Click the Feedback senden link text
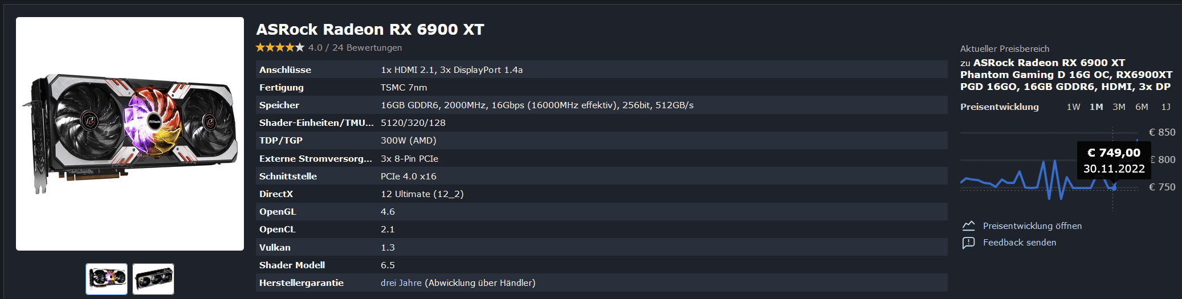The height and width of the screenshot is (299, 1182). (1020, 243)
